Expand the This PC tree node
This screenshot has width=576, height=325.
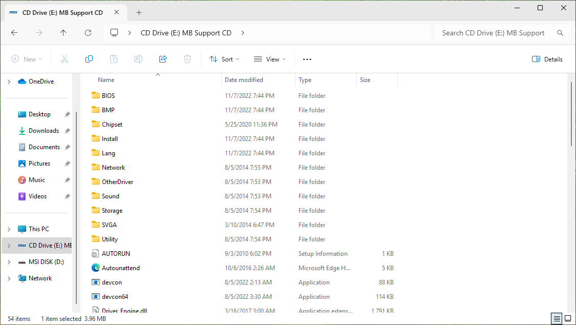click(9, 229)
